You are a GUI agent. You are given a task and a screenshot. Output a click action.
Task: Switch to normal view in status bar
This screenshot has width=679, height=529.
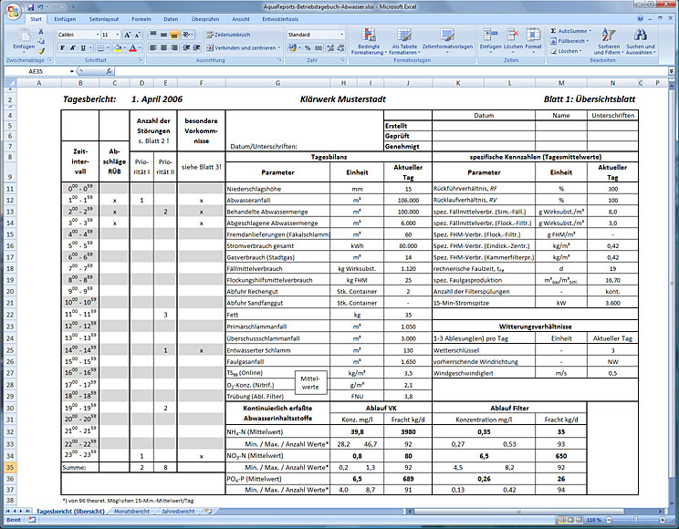click(x=562, y=520)
